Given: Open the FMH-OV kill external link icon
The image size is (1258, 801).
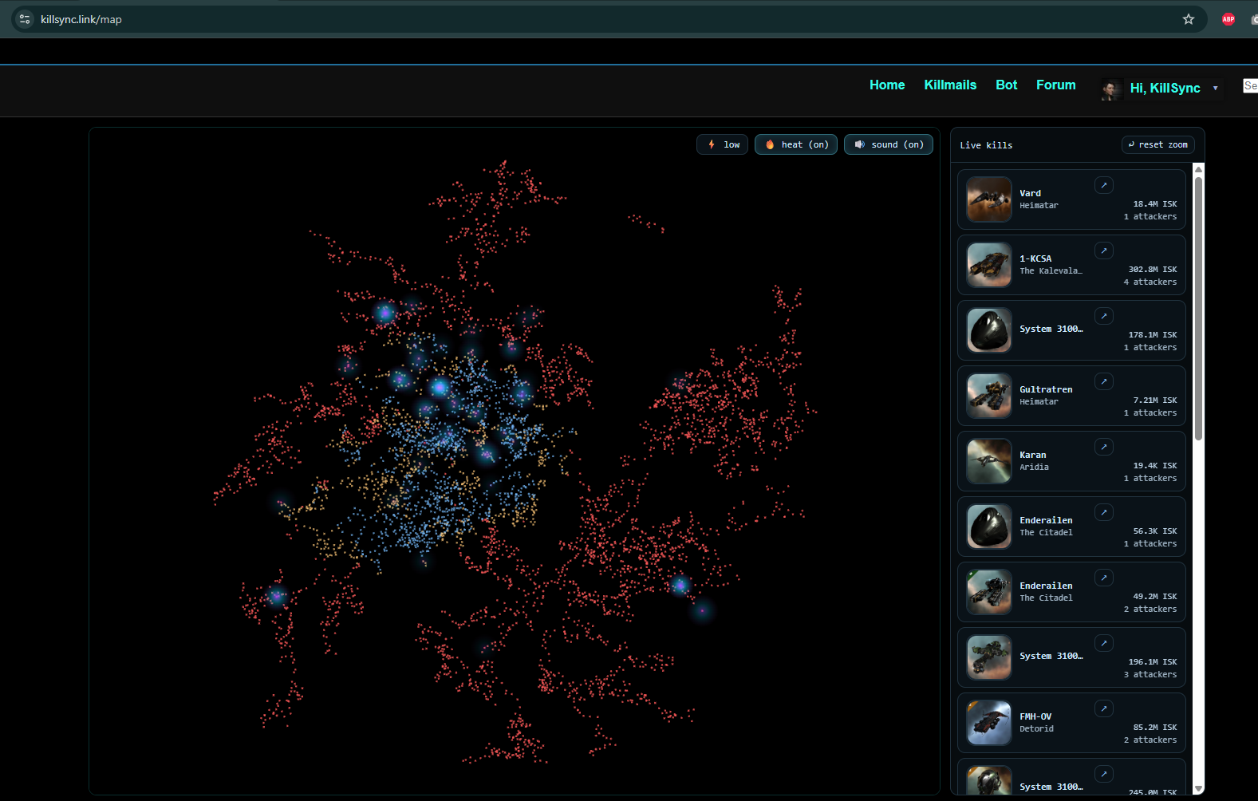Looking at the screenshot, I should pos(1103,709).
